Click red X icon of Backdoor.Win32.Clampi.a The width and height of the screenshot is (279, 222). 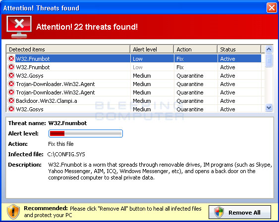pyautogui.click(x=11, y=101)
